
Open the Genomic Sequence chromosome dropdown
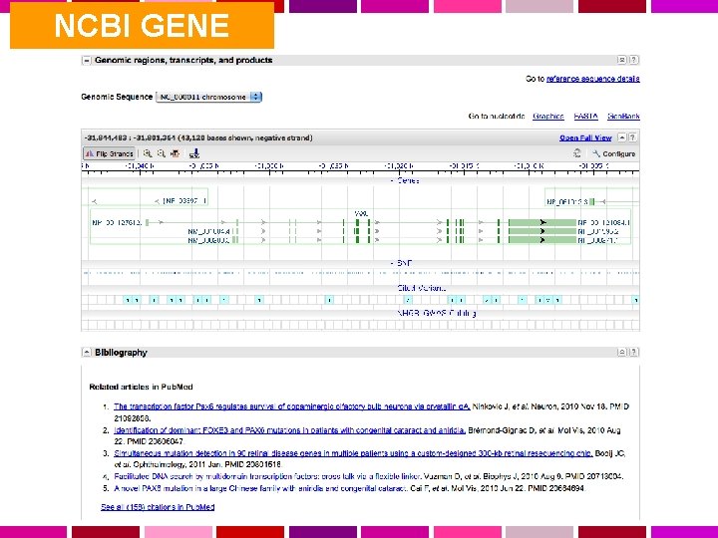(208, 97)
